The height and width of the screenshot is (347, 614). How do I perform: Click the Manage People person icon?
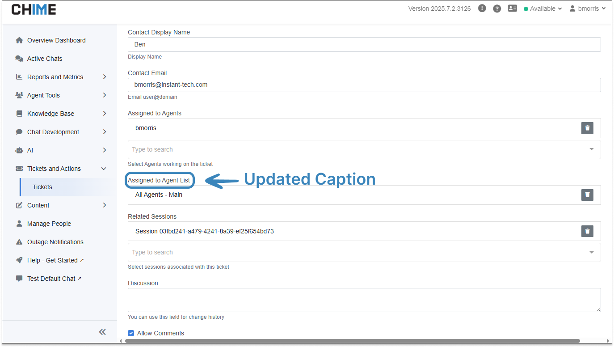pos(19,224)
